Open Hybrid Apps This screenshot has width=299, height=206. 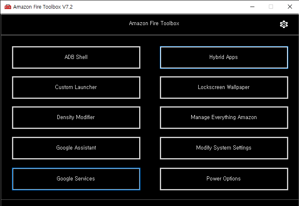click(x=224, y=57)
